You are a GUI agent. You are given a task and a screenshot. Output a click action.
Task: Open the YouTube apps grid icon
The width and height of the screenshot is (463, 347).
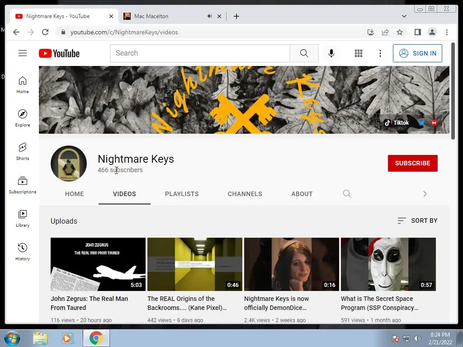point(359,53)
